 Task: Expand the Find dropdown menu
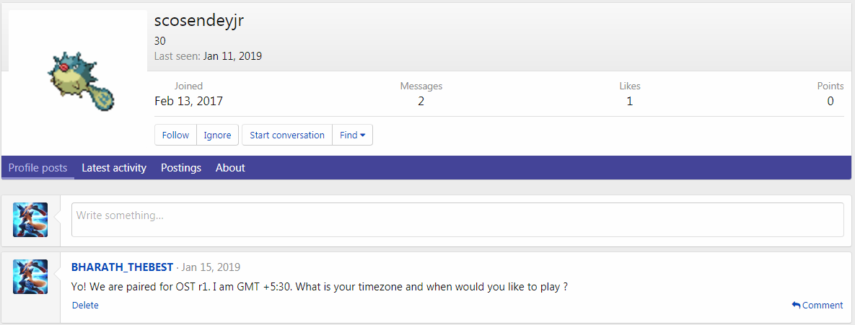pos(352,135)
